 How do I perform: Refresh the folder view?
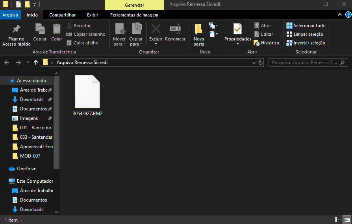[x=260, y=63]
